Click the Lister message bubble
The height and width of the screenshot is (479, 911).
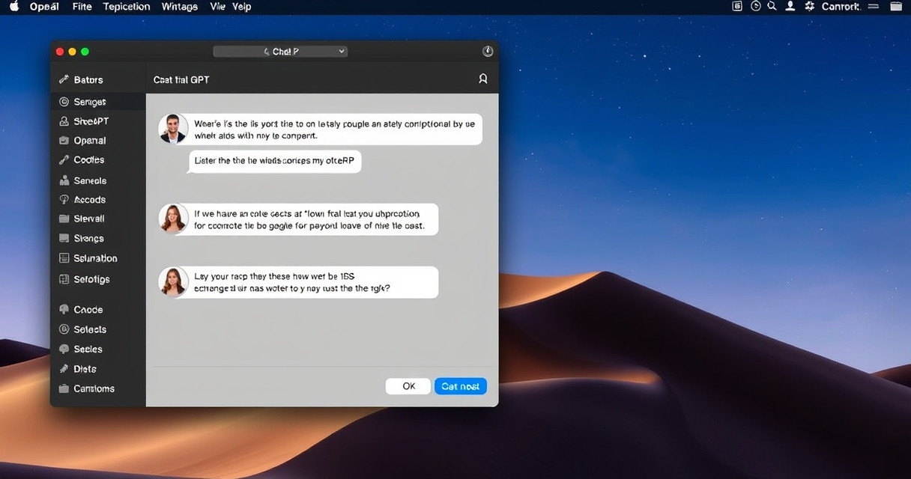[x=274, y=161]
